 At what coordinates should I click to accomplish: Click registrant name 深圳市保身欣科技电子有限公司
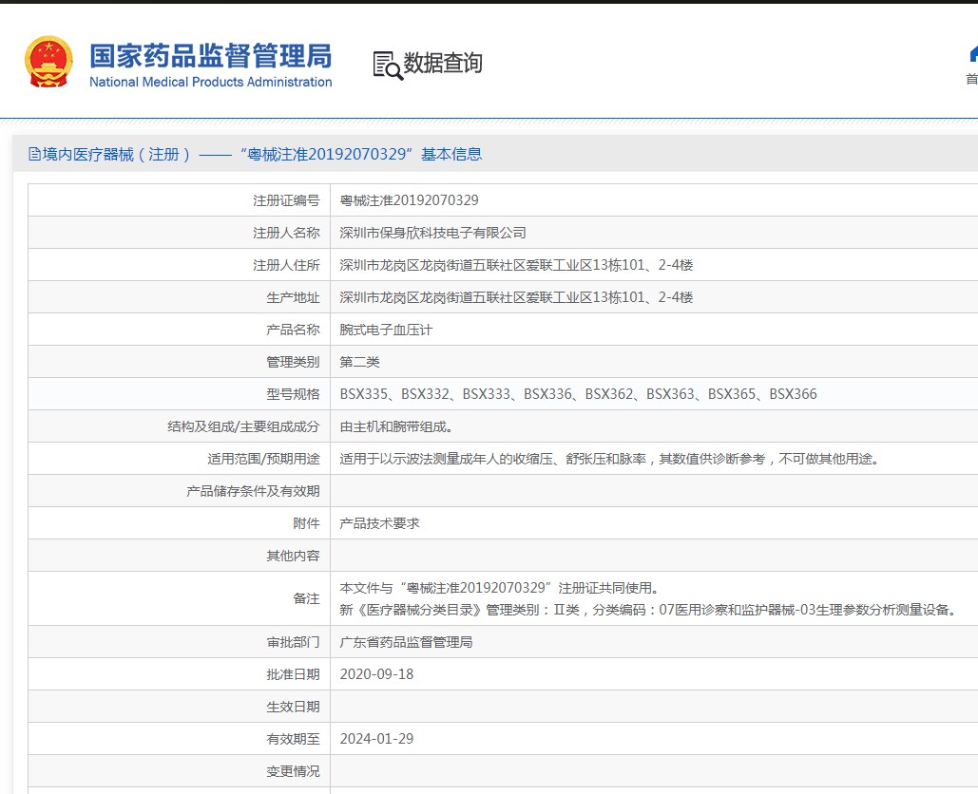coord(432,233)
